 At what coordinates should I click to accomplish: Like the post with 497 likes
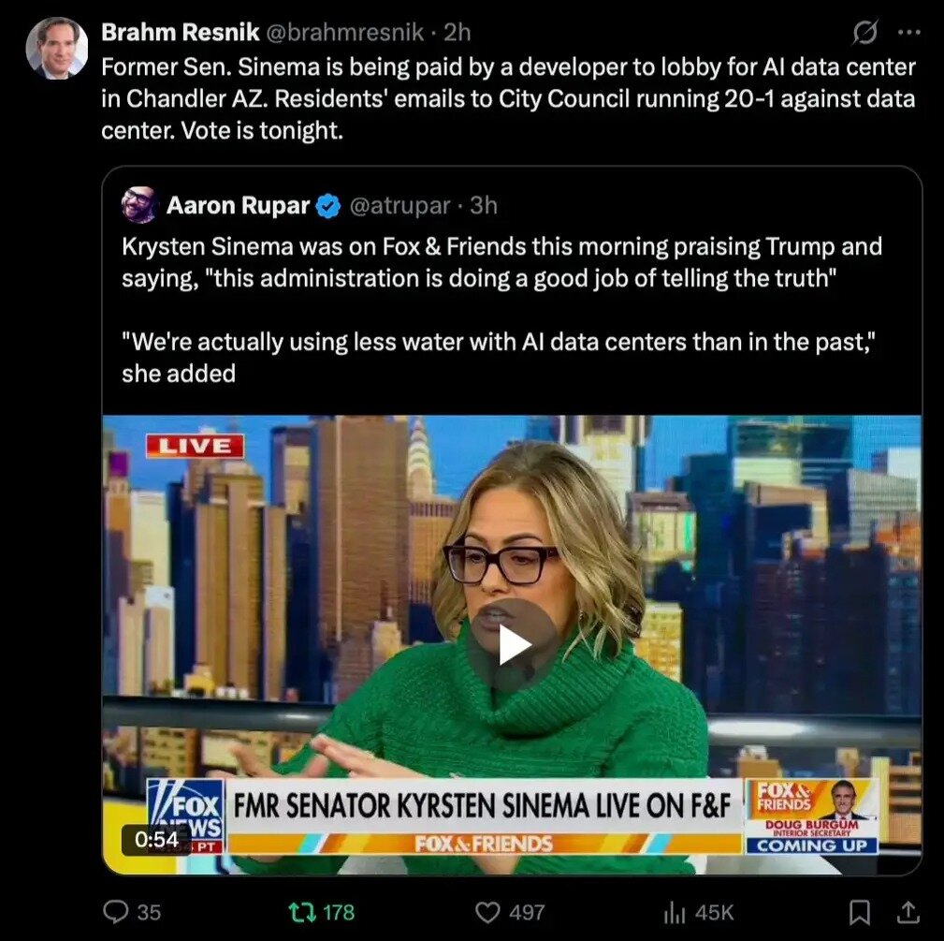[x=487, y=912]
